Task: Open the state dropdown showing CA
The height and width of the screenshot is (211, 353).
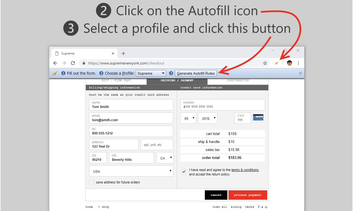Action: [165, 158]
